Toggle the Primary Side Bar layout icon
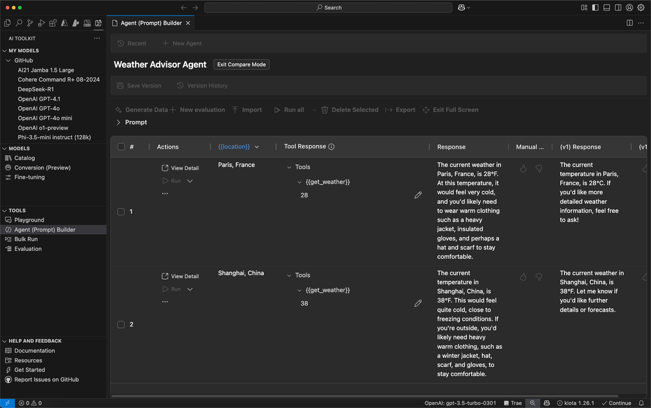The width and height of the screenshot is (651, 408). pyautogui.click(x=596, y=7)
